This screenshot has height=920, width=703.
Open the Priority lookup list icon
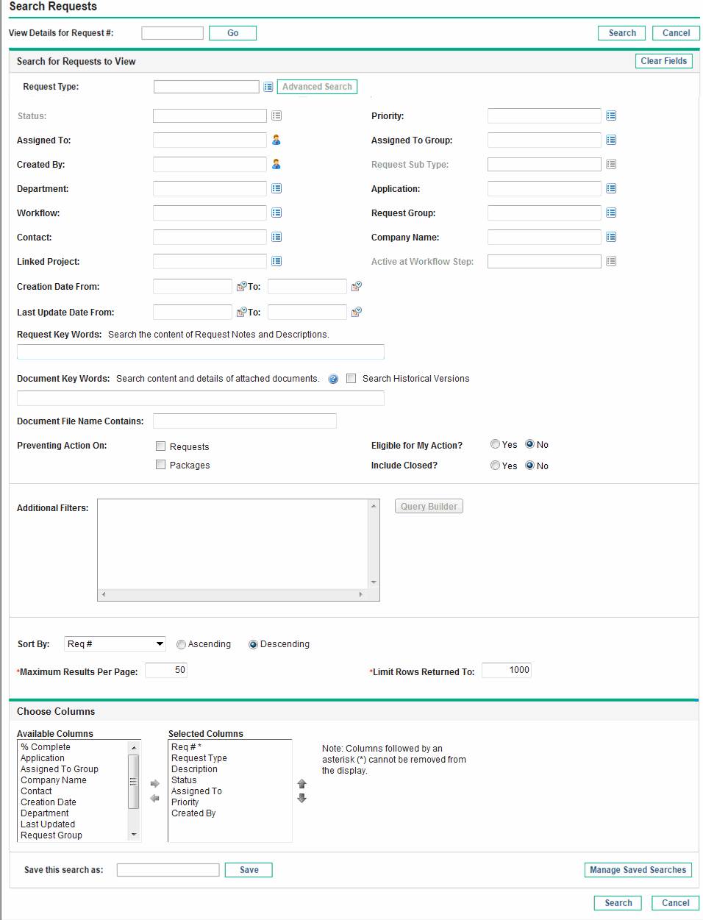click(x=611, y=115)
